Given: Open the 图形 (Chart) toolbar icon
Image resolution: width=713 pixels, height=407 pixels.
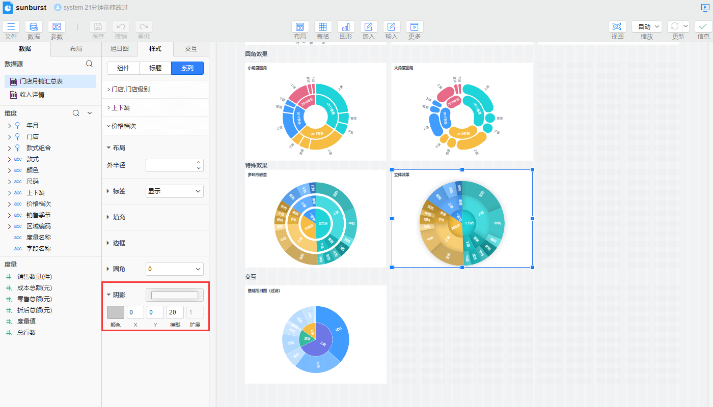Looking at the screenshot, I should coord(346,27).
